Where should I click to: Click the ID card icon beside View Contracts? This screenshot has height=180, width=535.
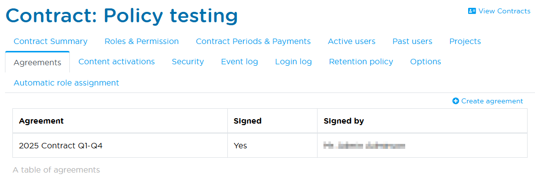pyautogui.click(x=472, y=11)
